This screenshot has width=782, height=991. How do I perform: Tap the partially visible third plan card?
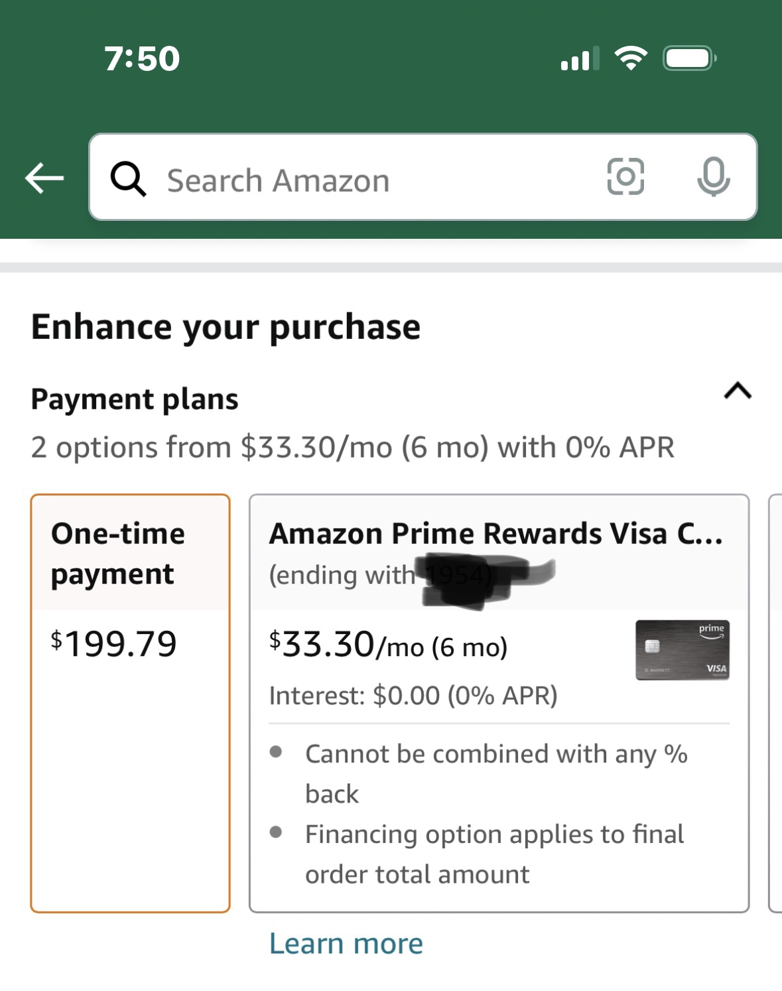775,703
